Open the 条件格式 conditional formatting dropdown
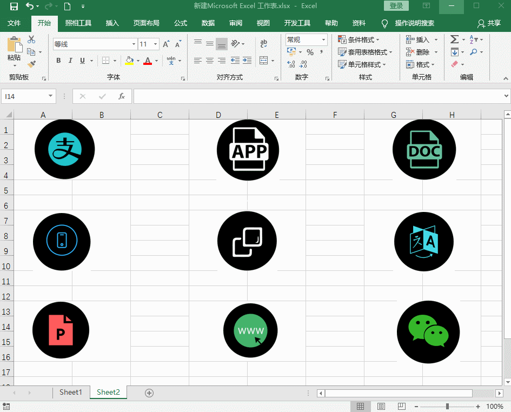511x412 pixels. tap(359, 40)
